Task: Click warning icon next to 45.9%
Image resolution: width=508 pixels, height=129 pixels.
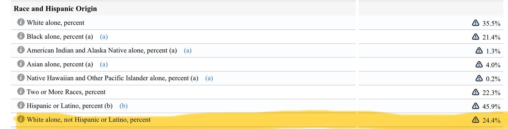Action: [x=475, y=106]
